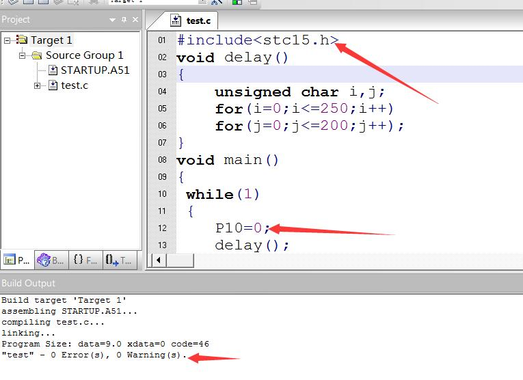Screen dimensions: 523x380
Task: Click the Build Output panel title
Action: [x=28, y=284]
